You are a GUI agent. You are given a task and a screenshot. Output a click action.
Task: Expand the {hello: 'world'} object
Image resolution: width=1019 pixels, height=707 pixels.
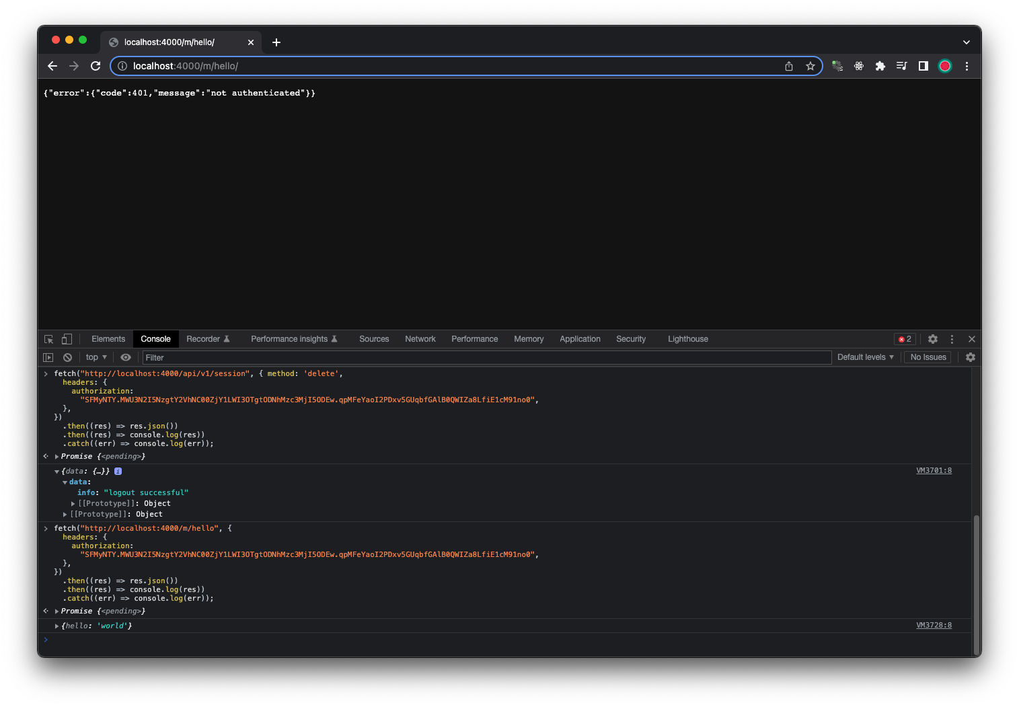pos(57,626)
